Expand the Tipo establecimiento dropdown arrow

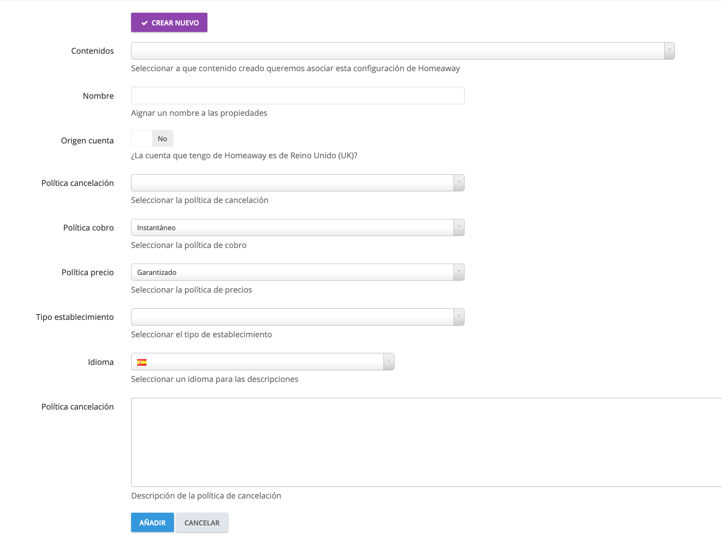459,317
